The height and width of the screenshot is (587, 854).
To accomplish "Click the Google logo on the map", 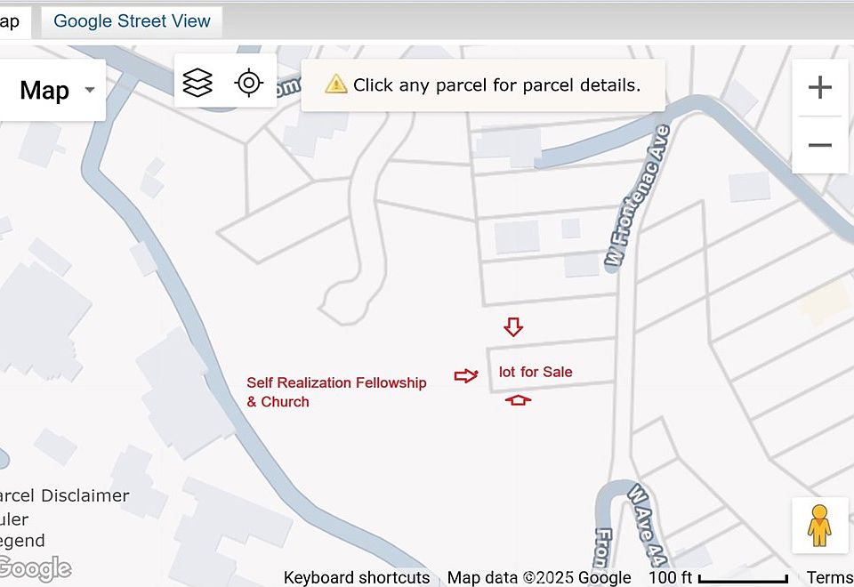I will click(x=34, y=568).
